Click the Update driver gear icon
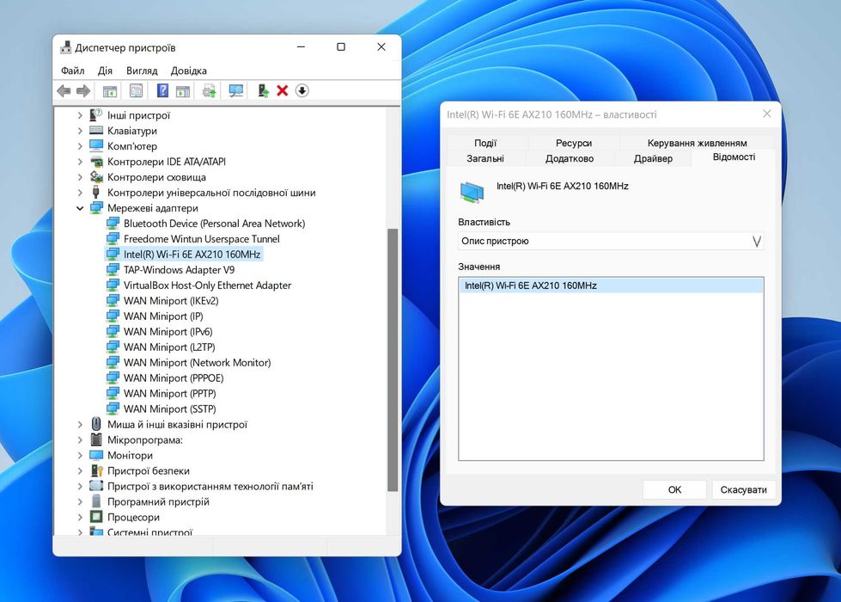The width and height of the screenshot is (841, 602). click(210, 91)
